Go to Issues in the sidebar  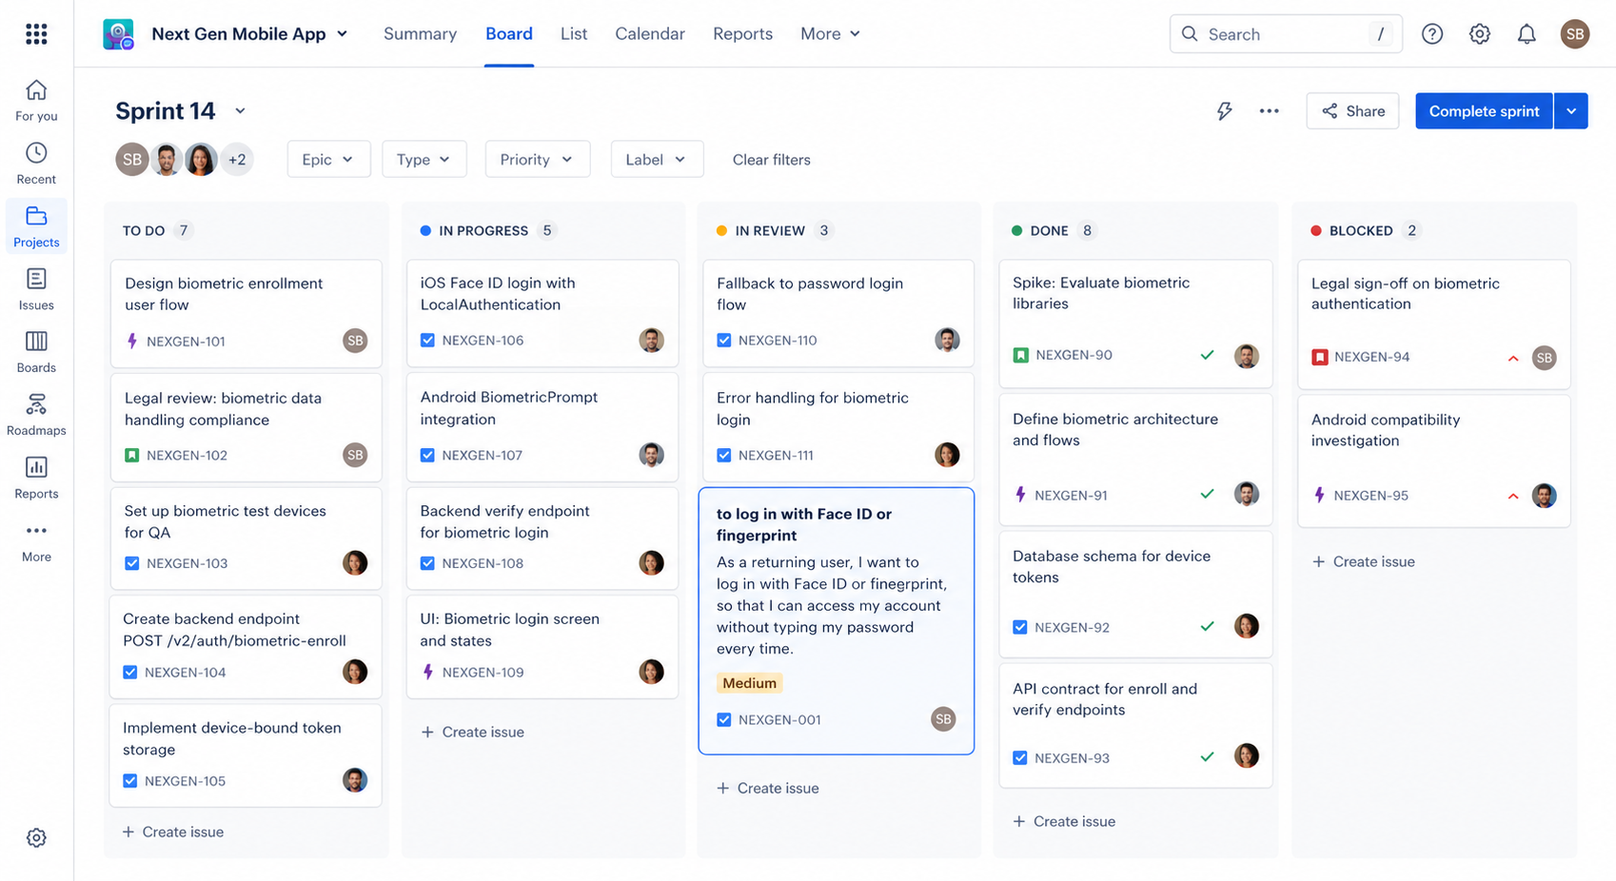pyautogui.click(x=36, y=289)
